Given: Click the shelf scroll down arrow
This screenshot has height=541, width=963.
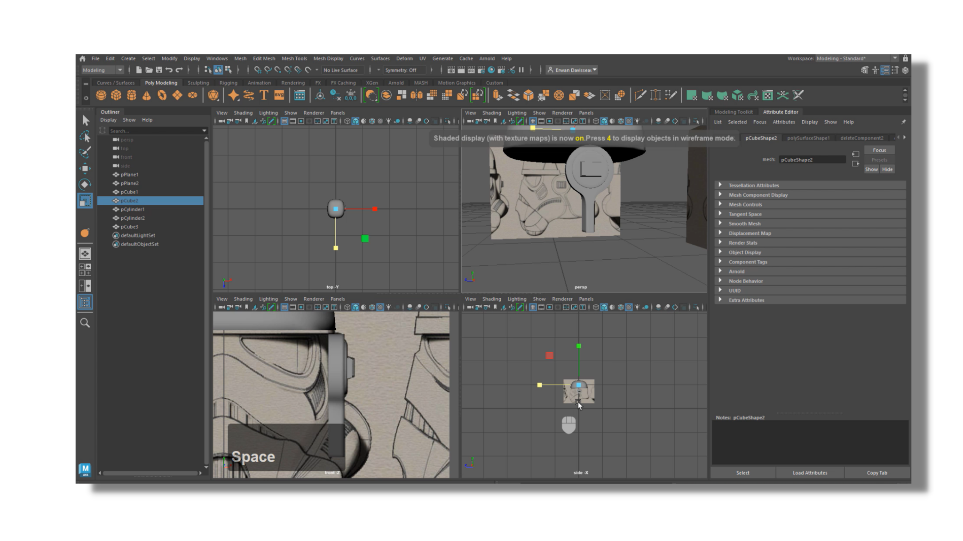Looking at the screenshot, I should 905,100.
